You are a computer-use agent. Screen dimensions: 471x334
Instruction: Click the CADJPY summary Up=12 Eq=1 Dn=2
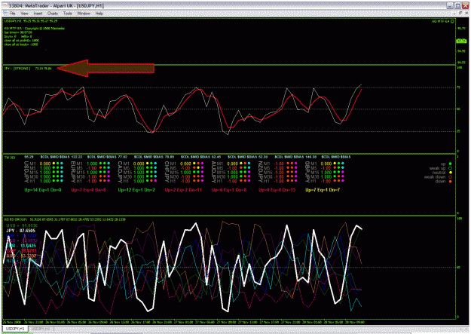136,190
